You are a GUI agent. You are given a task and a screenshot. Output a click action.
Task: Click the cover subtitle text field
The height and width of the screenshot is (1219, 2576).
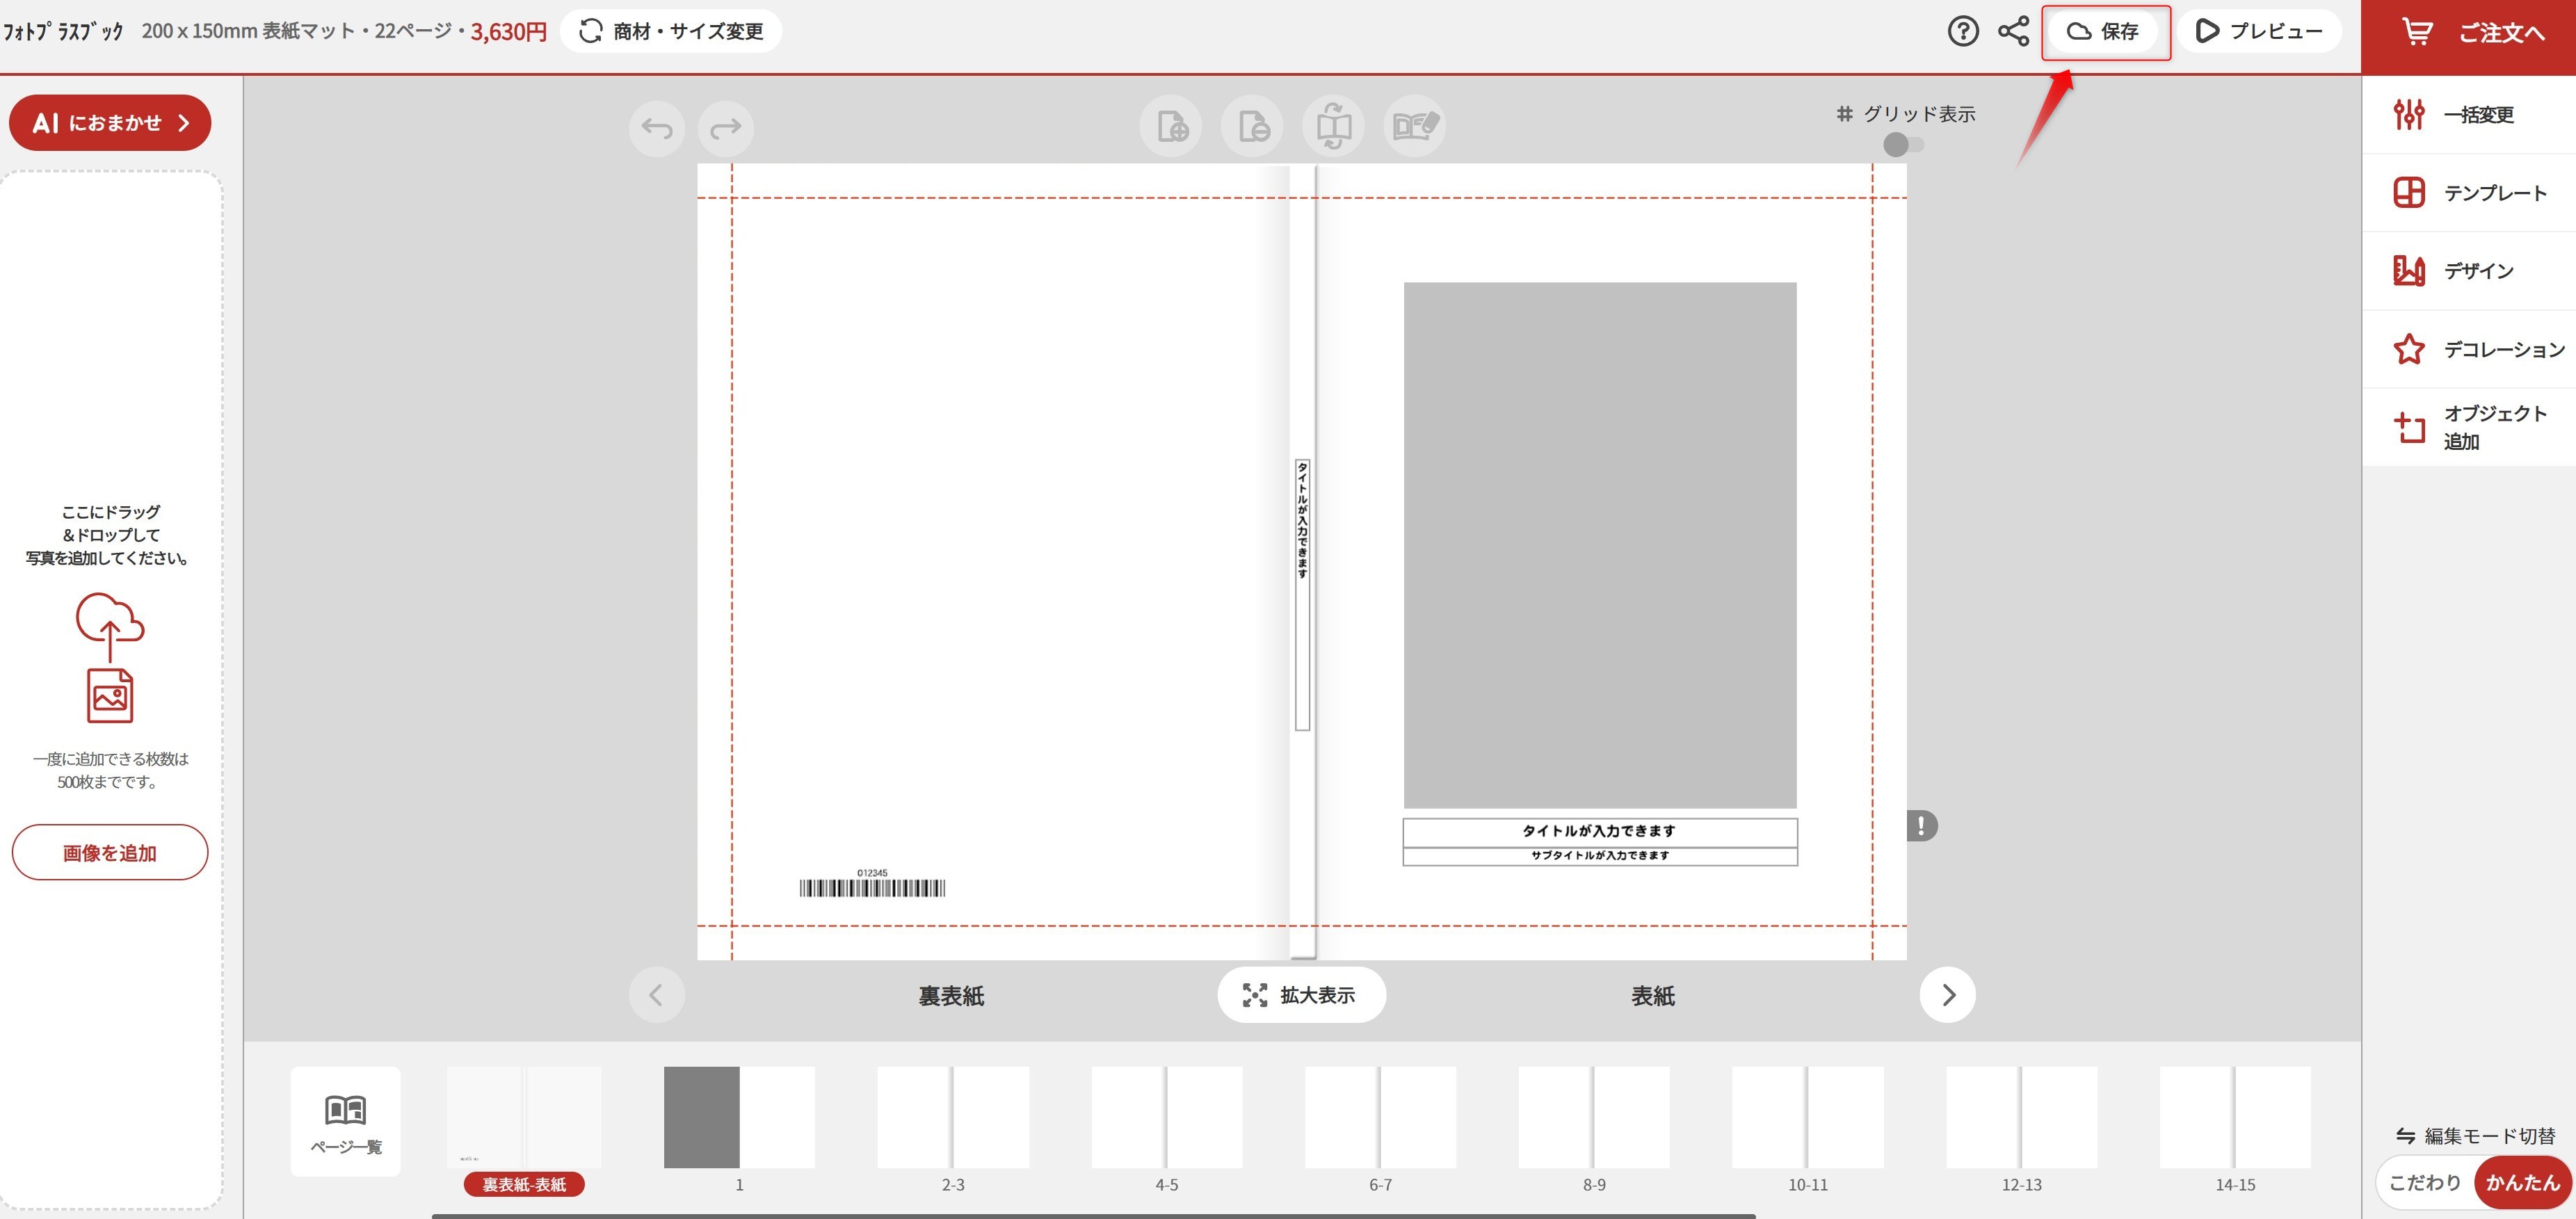click(1600, 856)
